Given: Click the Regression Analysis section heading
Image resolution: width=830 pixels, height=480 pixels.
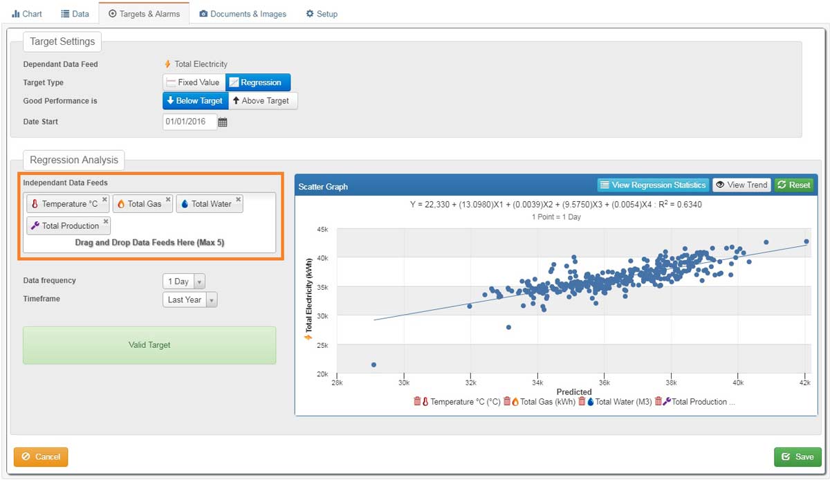Looking at the screenshot, I should pyautogui.click(x=74, y=160).
